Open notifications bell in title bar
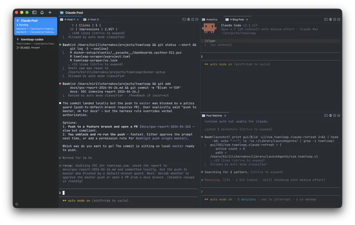Screen dimensions: 355x225 click(42, 12)
